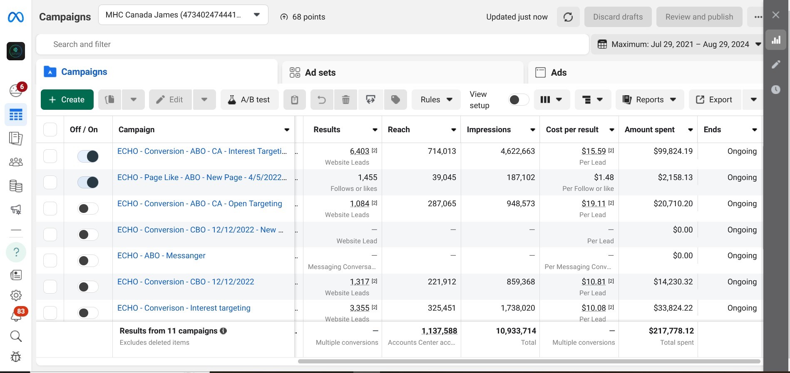This screenshot has width=790, height=373.
Task: Click the horizontal table scrollbar
Action: 529,361
